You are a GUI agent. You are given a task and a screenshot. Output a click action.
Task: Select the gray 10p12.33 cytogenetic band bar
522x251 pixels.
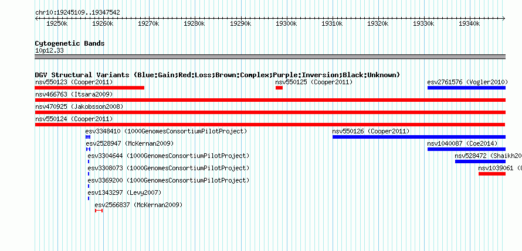(x=270, y=57)
